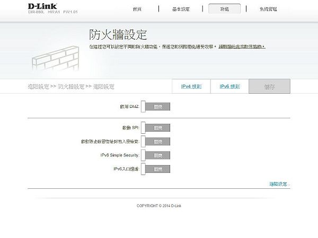Screen dimensions: 318x238
Task: Select the 功能 tab
Action: [225, 9]
